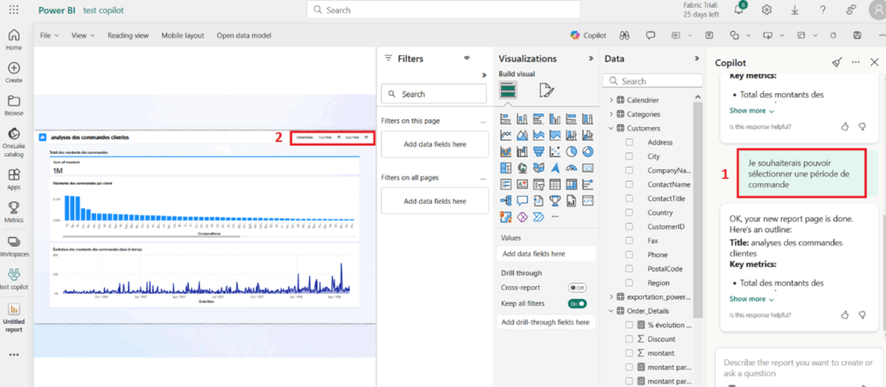Toggle the Cross-report switch
886x387 pixels.
pyautogui.click(x=576, y=287)
